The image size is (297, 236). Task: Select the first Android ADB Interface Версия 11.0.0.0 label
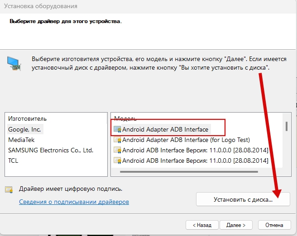pyautogui.click(x=195, y=150)
